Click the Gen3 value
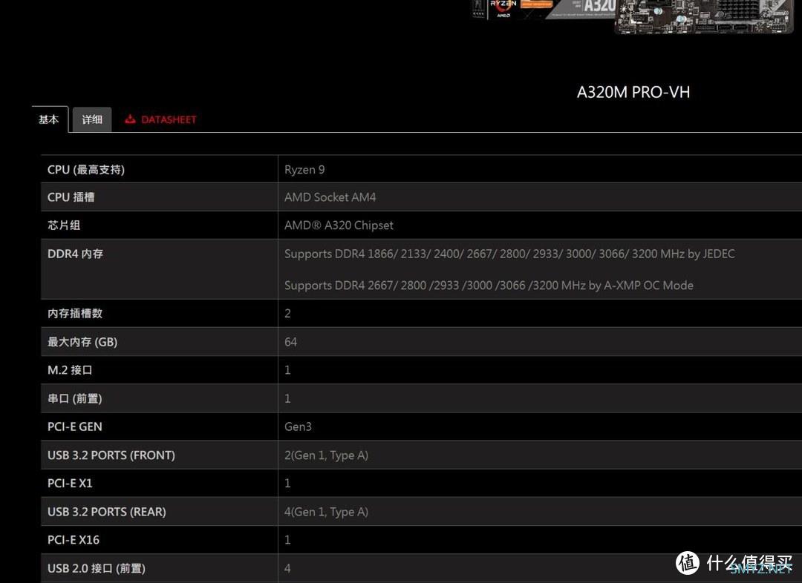802x583 pixels. [298, 426]
